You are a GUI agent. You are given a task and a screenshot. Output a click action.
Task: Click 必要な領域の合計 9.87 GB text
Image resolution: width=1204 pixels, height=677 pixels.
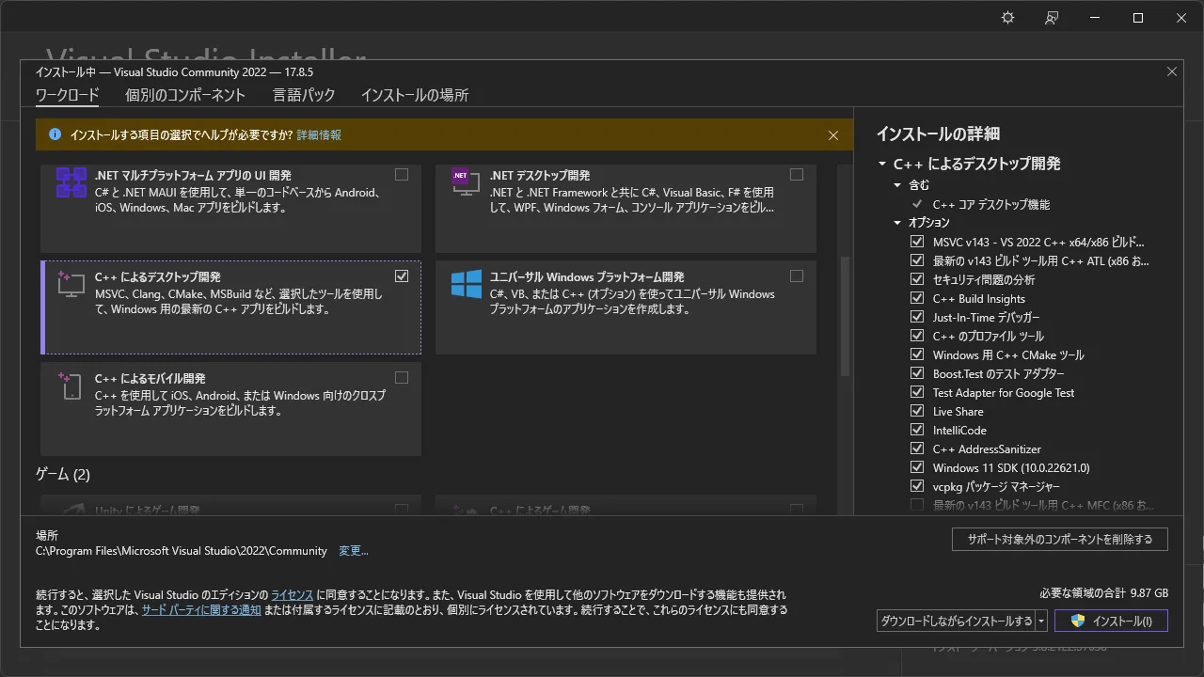click(x=1103, y=593)
